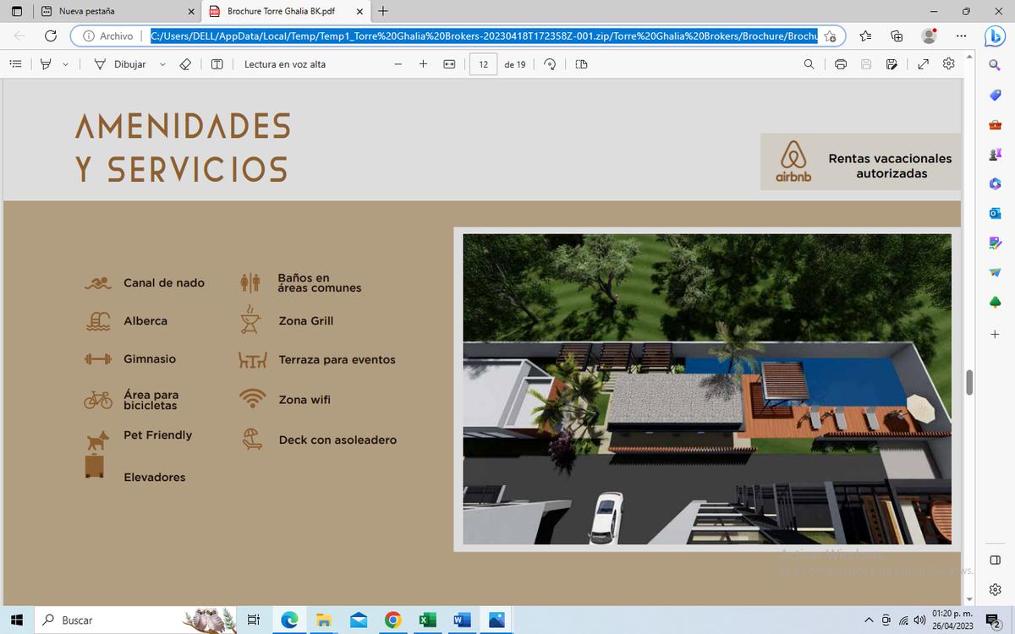This screenshot has width=1015, height=634.
Task: Open sidebar Games chess icon
Action: pos(995,154)
